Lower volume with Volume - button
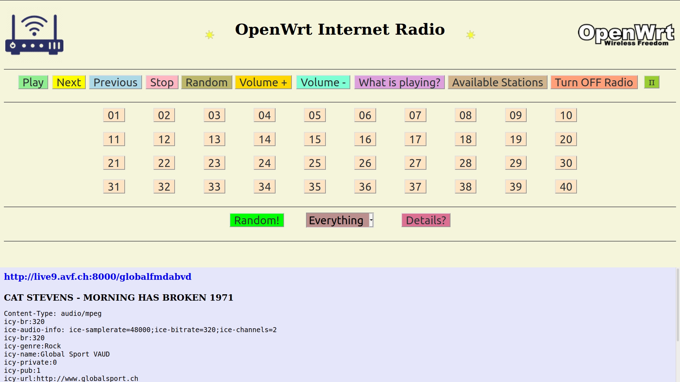The image size is (680, 382). tap(323, 82)
